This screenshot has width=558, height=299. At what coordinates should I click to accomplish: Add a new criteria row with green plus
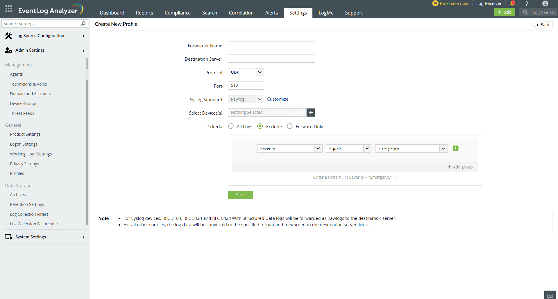click(x=455, y=148)
